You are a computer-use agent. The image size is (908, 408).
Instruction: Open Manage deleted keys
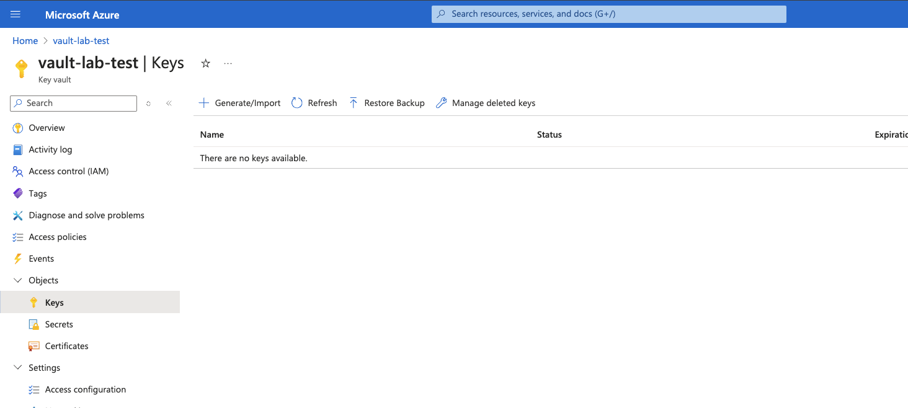[x=486, y=103]
